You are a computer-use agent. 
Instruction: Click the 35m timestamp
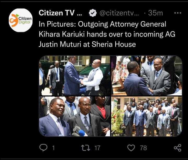pos(156,13)
